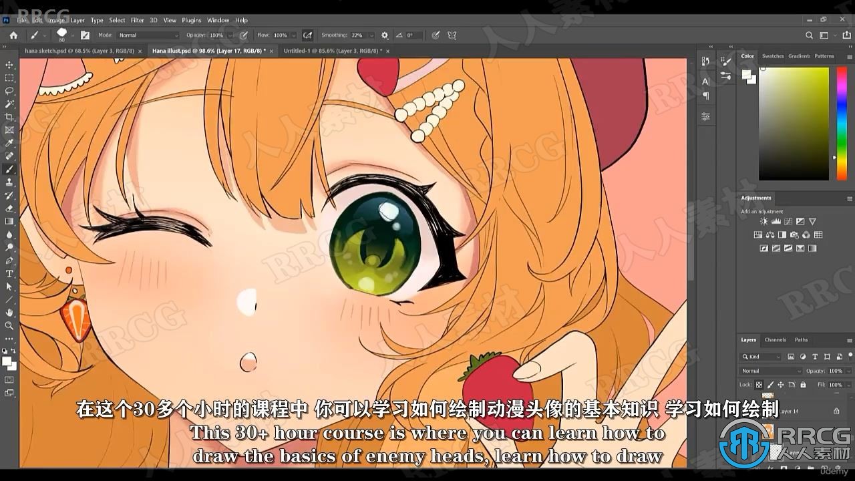Add a Photo Filter adjustment
This screenshot has height=481, width=855.
coord(794,235)
